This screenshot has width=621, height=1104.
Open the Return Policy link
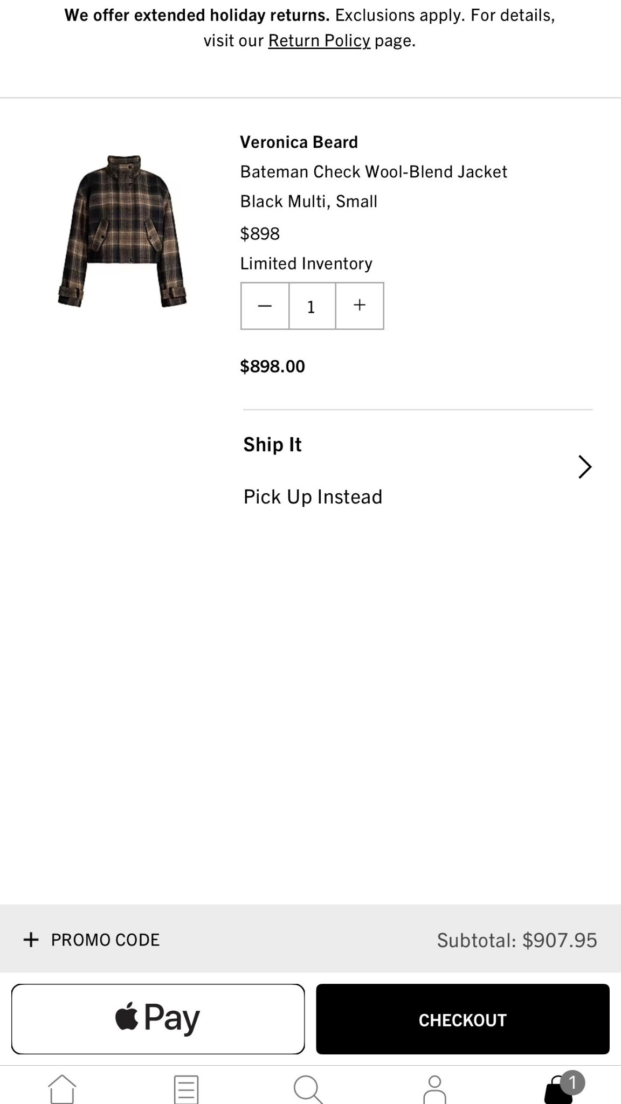tap(319, 41)
